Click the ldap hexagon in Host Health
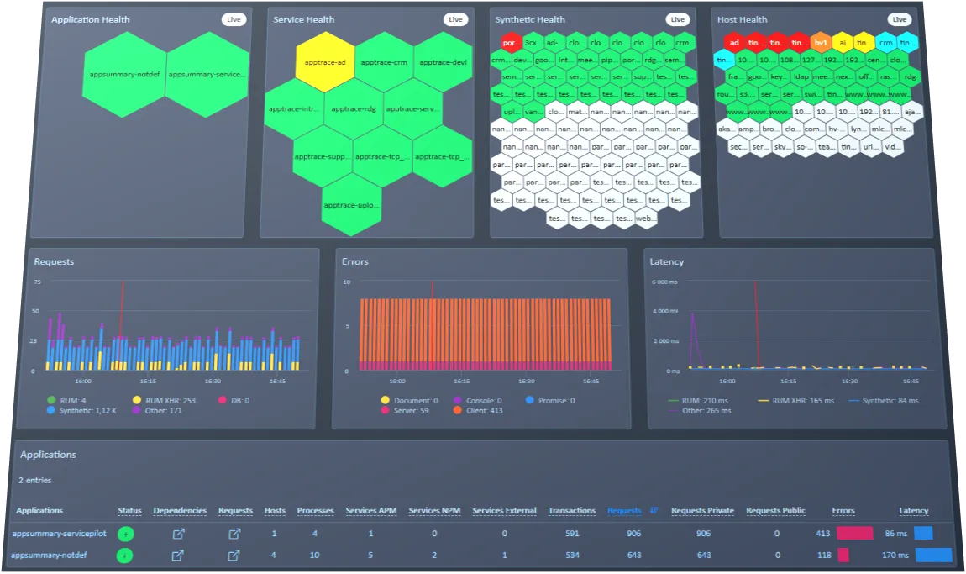Viewport: 966px width, 574px height. [x=801, y=77]
